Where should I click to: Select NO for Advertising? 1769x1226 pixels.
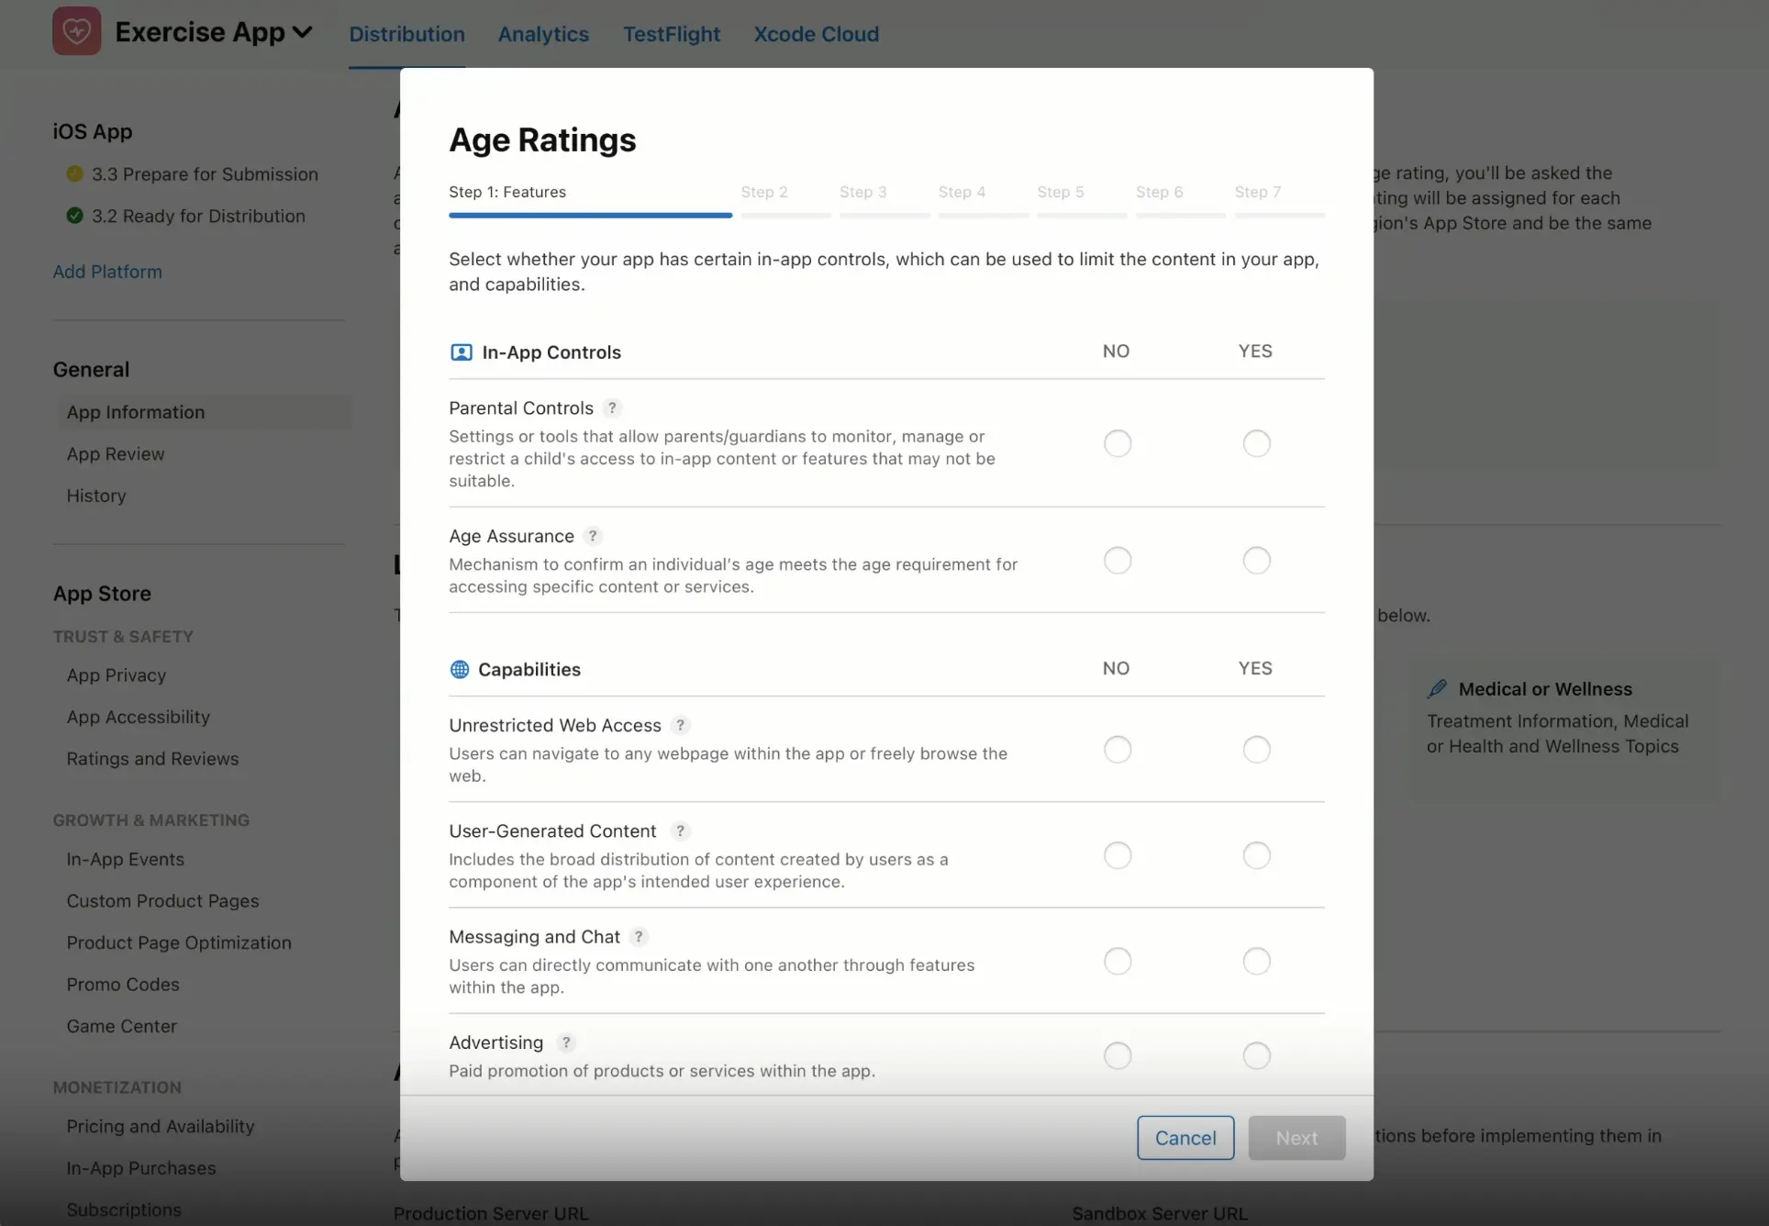coord(1118,1055)
